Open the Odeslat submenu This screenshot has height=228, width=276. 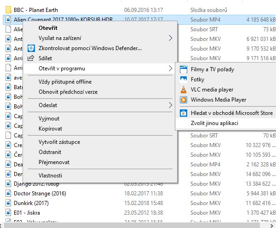(100, 105)
